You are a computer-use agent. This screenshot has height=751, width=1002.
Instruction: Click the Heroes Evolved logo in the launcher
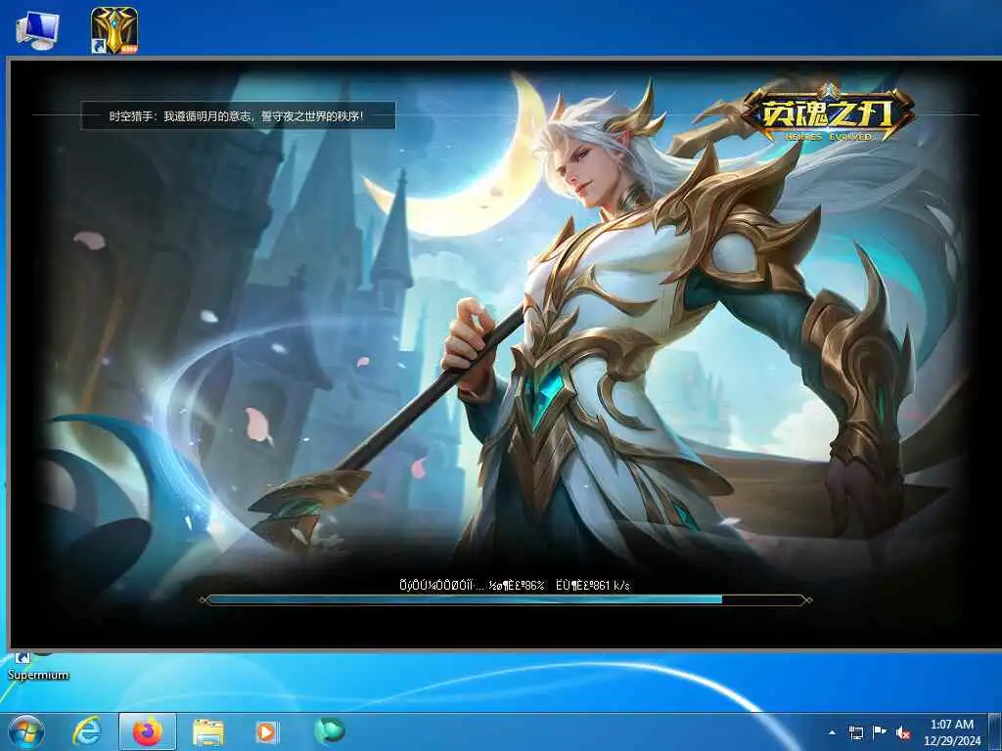(x=828, y=113)
